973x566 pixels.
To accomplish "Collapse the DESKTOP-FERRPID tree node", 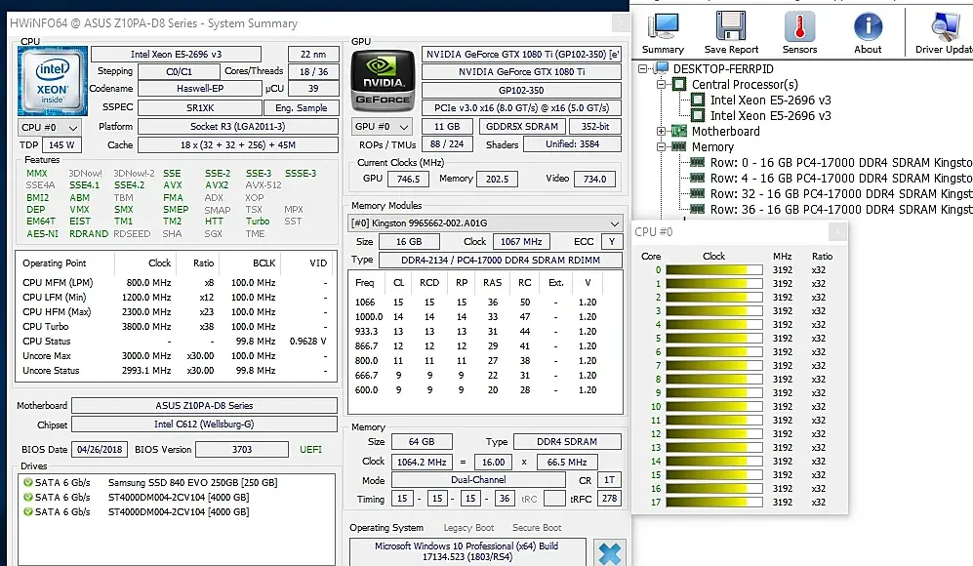I will [x=642, y=69].
